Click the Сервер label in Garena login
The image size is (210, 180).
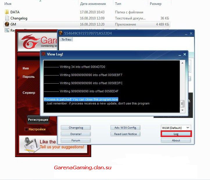point(29,93)
